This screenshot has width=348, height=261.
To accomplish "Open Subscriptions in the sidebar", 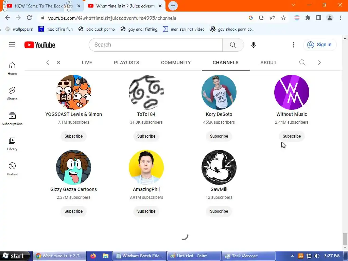I will pyautogui.click(x=12, y=119).
